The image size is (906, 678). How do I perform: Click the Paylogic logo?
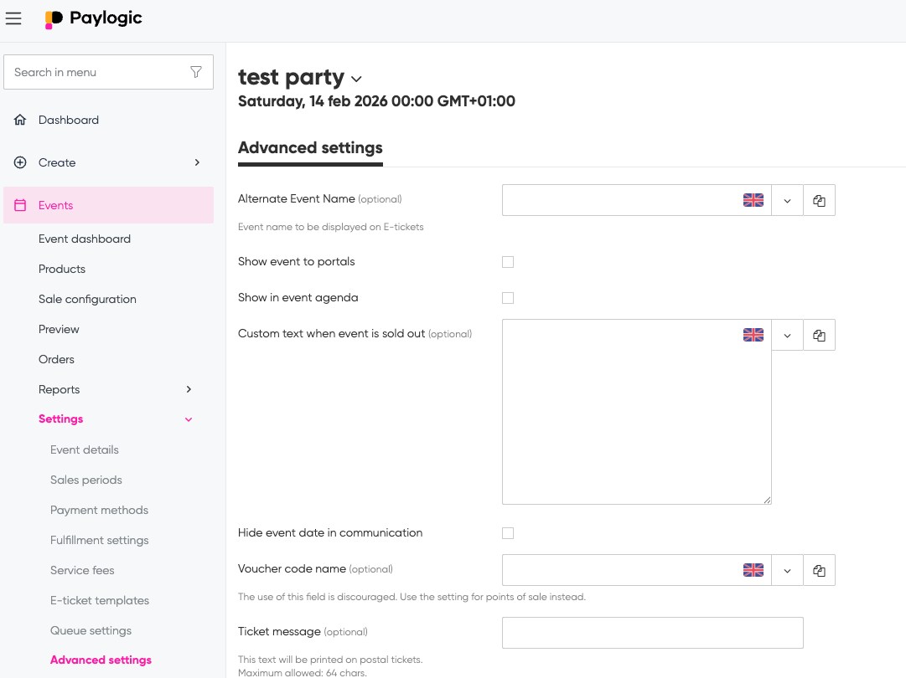point(94,18)
